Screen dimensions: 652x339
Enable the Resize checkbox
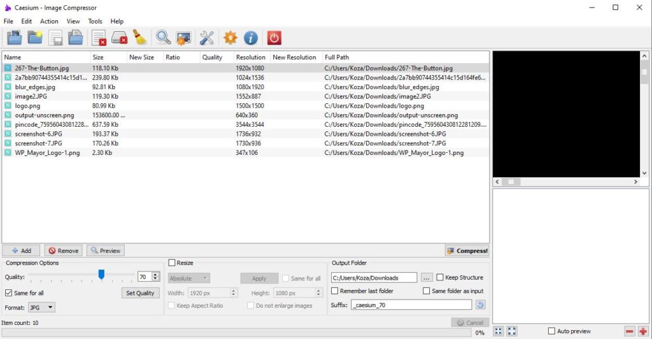pyautogui.click(x=172, y=263)
